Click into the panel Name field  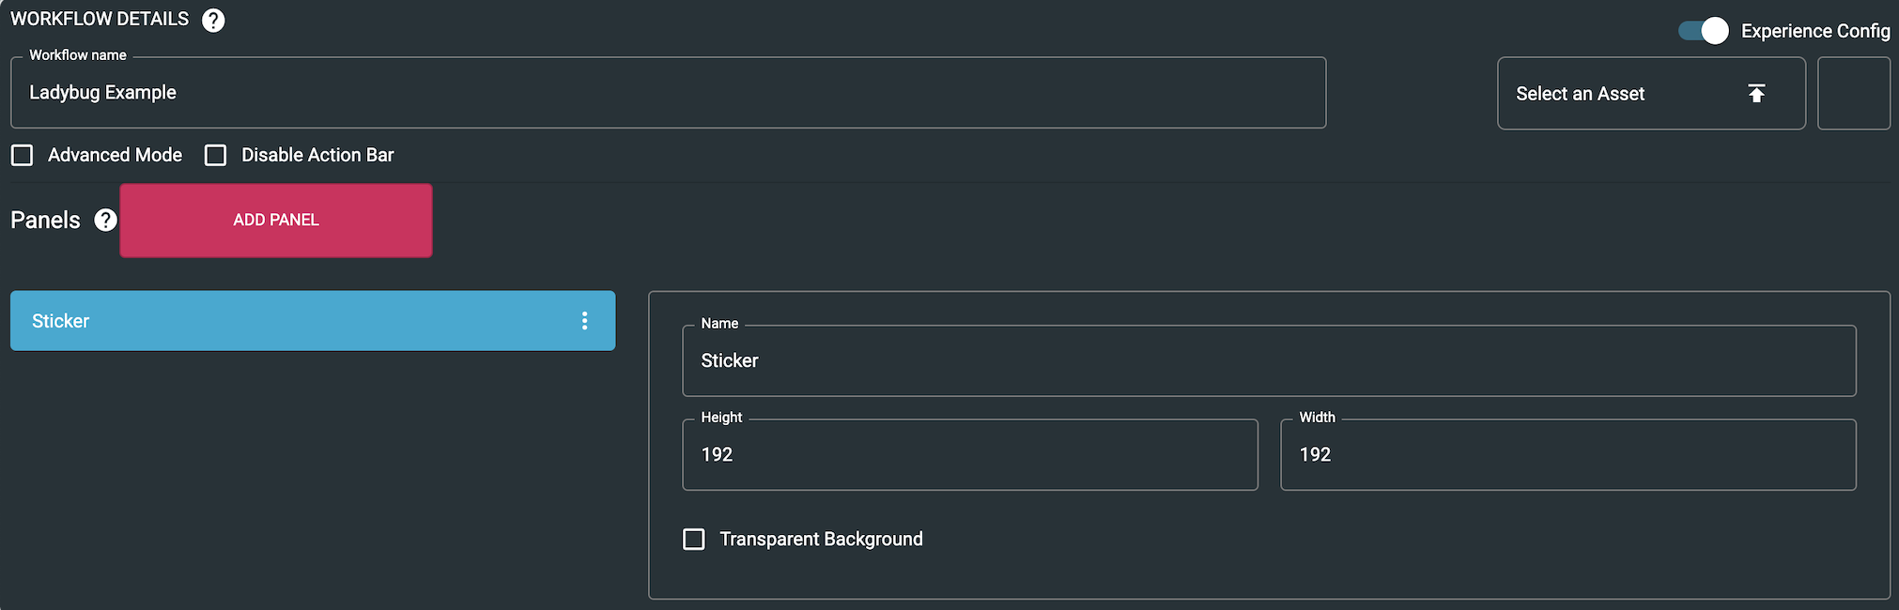pos(1269,360)
